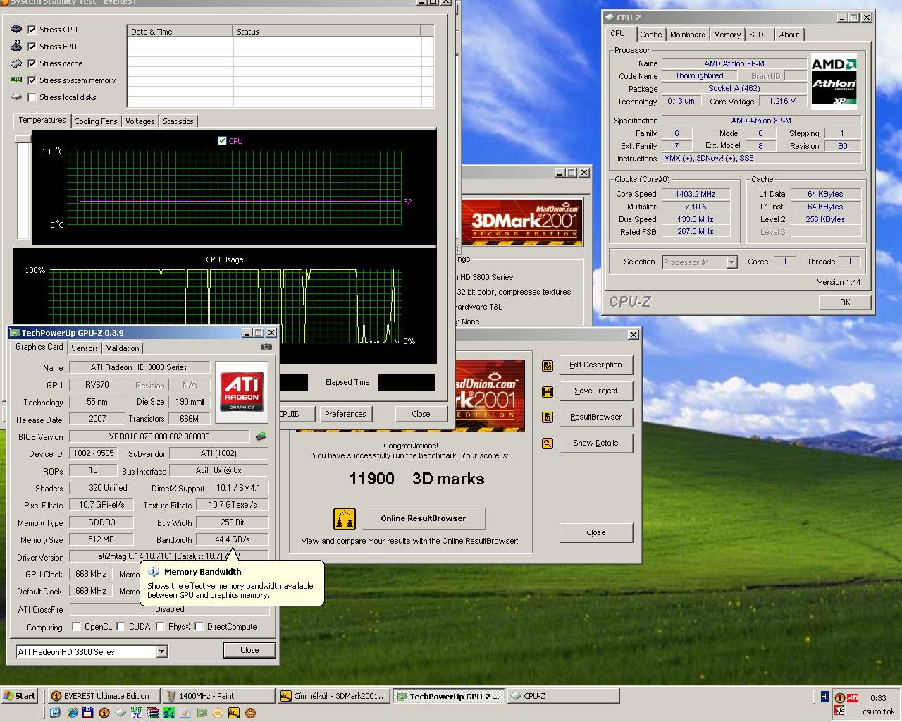This screenshot has height=722, width=902.
Task: Open the Sensors tab in GPU-Z
Action: (85, 348)
